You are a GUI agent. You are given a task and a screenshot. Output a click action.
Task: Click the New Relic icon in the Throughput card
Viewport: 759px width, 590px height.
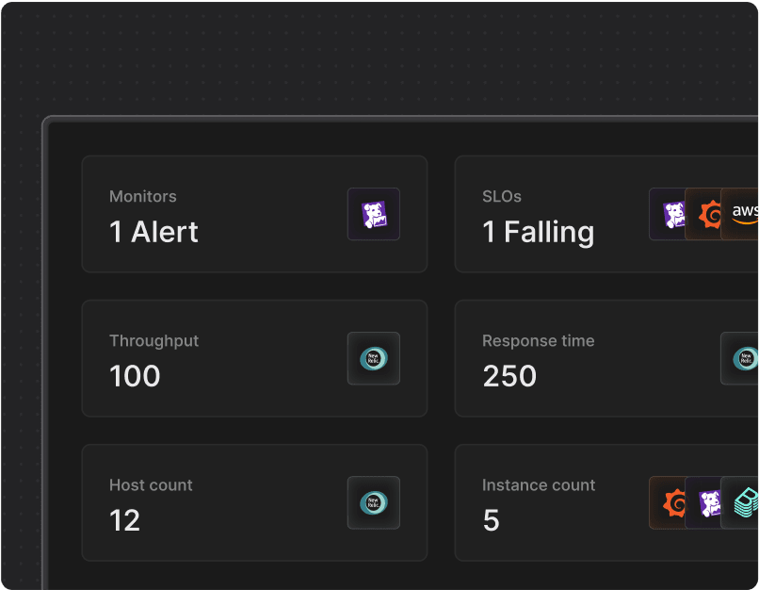pos(374,358)
